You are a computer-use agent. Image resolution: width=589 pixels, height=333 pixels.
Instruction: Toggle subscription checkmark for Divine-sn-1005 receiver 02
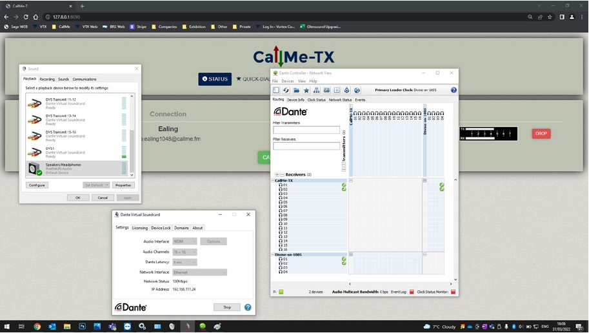click(x=344, y=263)
